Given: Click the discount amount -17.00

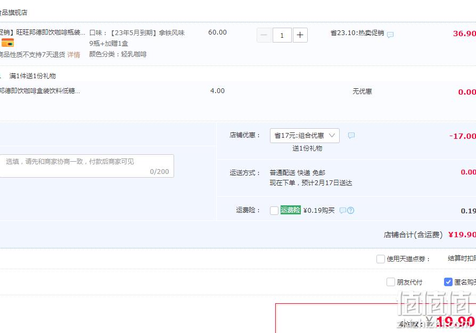Looking at the screenshot, I should click(463, 137).
